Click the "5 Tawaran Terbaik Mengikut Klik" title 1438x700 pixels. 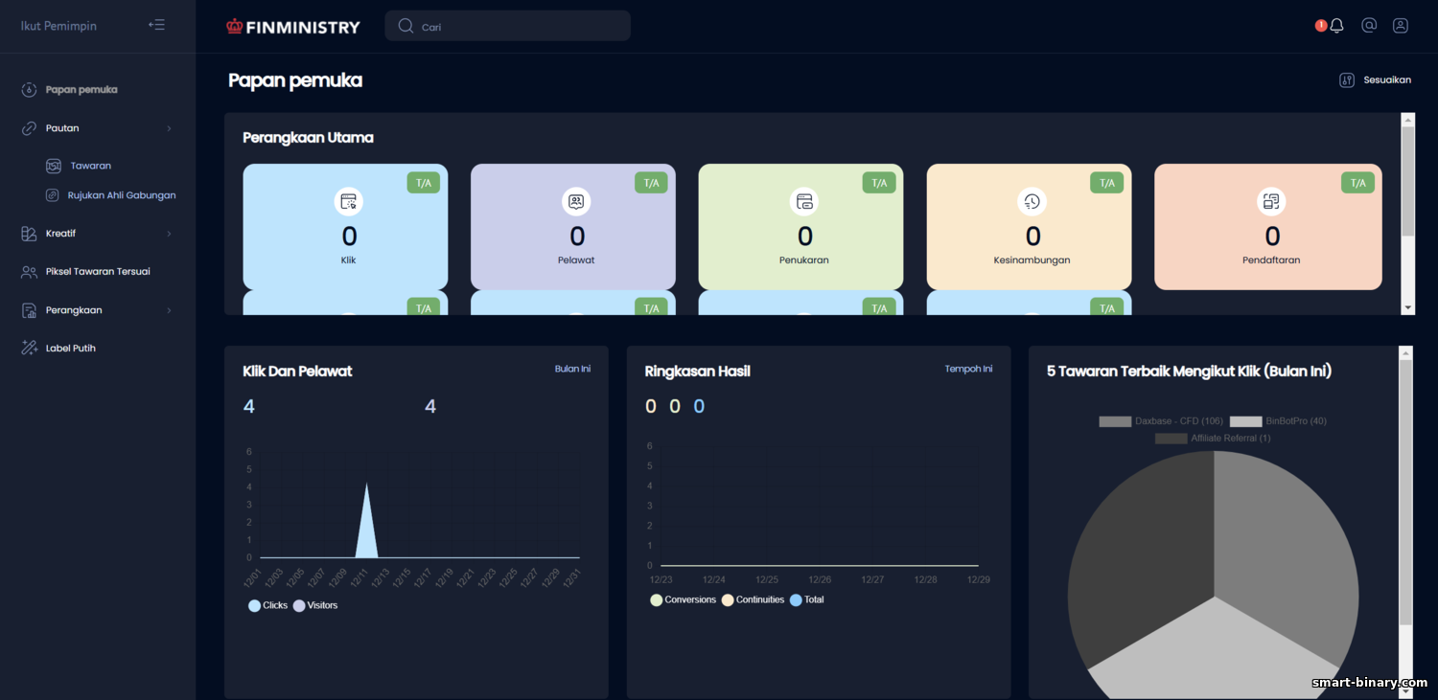[x=1189, y=372]
